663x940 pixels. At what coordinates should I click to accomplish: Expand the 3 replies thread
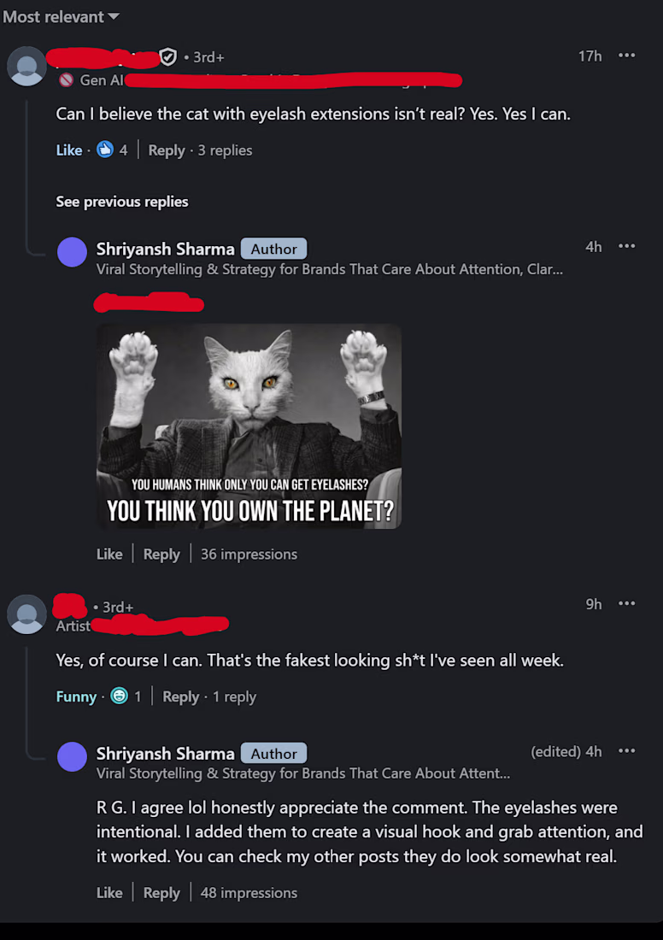pyautogui.click(x=225, y=150)
